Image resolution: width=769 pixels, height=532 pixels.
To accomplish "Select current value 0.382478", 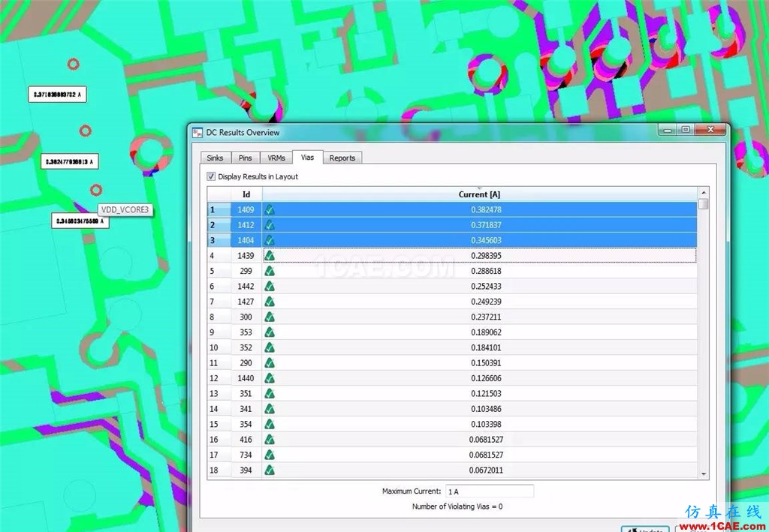I will point(486,209).
